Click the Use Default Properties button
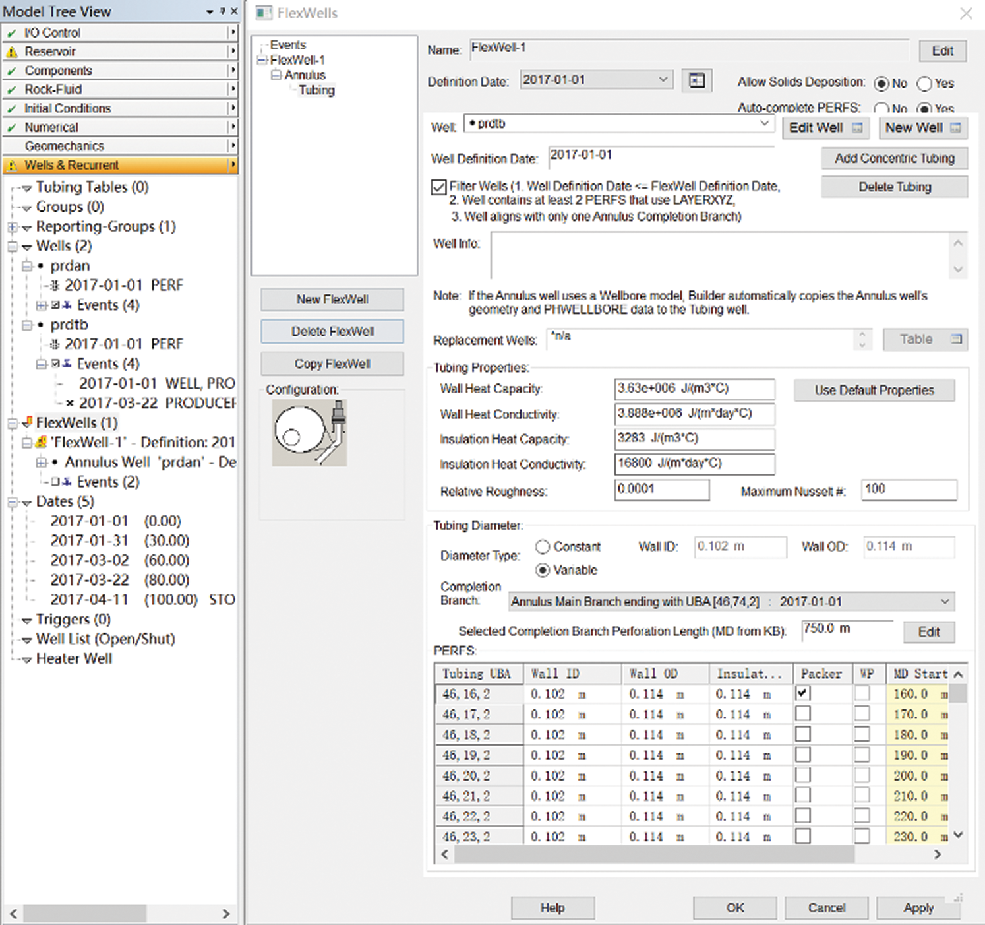The width and height of the screenshot is (985, 925). [874, 390]
